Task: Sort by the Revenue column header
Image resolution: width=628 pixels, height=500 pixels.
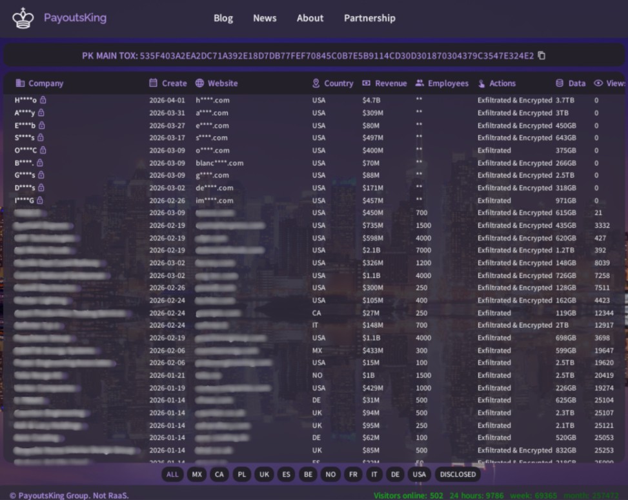Action: coord(390,83)
